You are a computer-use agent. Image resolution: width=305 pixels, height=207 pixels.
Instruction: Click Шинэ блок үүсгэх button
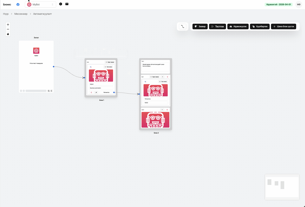[x=283, y=27]
